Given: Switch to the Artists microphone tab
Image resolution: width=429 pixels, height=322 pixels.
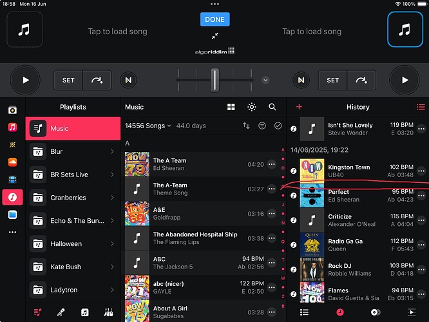Looking at the screenshot, I should pos(61,312).
